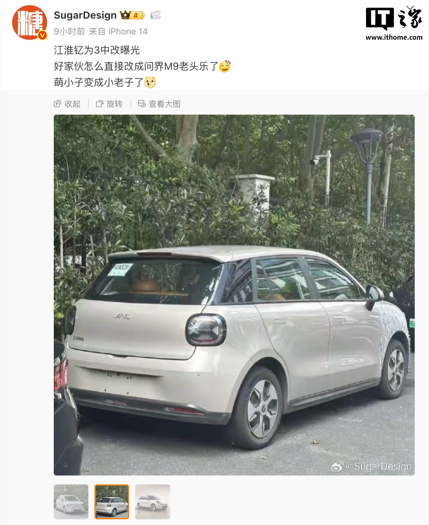Click the laughing emoji in post text

225,66
